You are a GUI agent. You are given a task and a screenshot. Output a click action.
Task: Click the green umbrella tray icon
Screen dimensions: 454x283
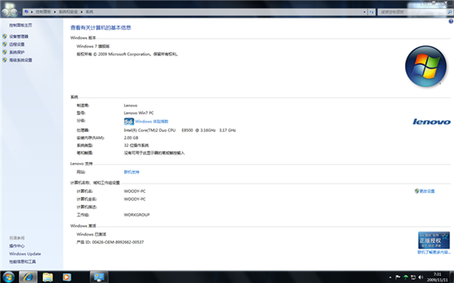pyautogui.click(x=406, y=277)
